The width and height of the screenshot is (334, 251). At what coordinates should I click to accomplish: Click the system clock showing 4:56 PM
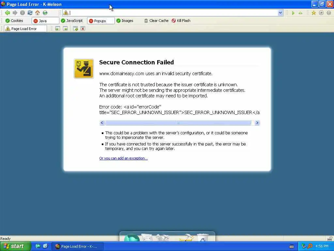pos(322,246)
